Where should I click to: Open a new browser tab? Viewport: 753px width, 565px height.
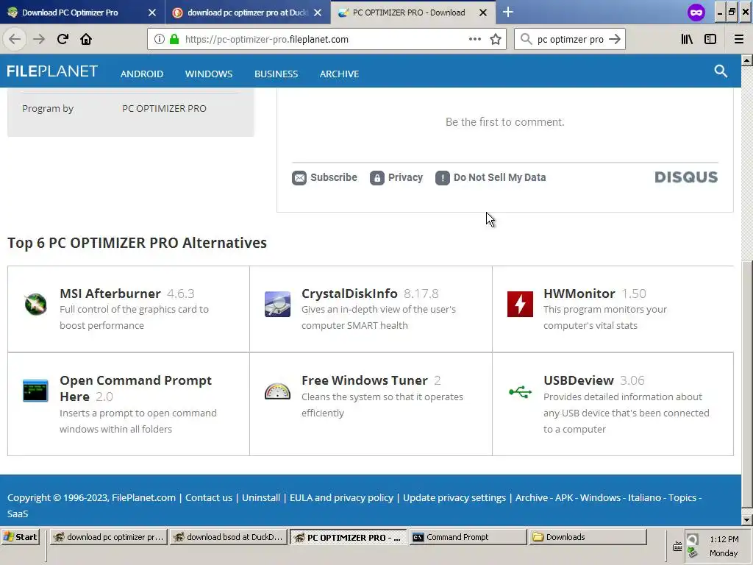[507, 12]
